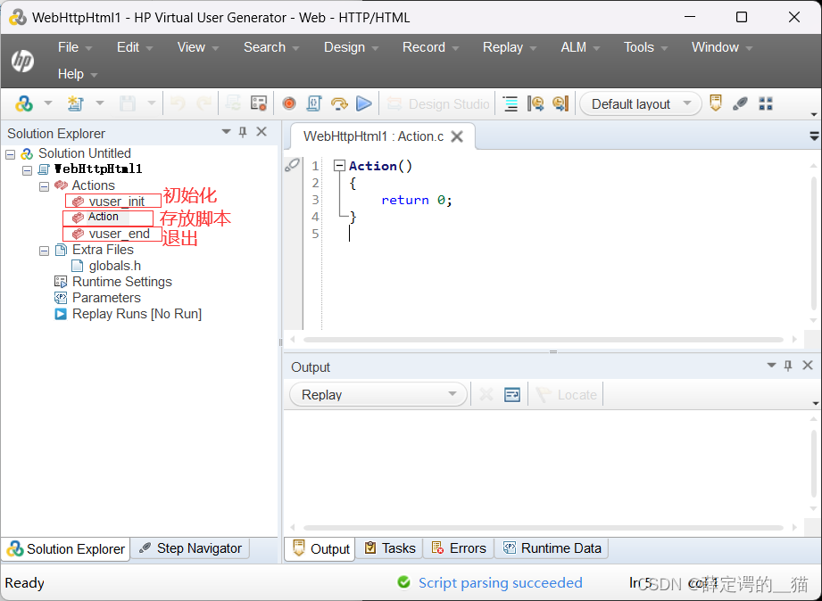Open the File menu
822x601 pixels.
click(74, 47)
